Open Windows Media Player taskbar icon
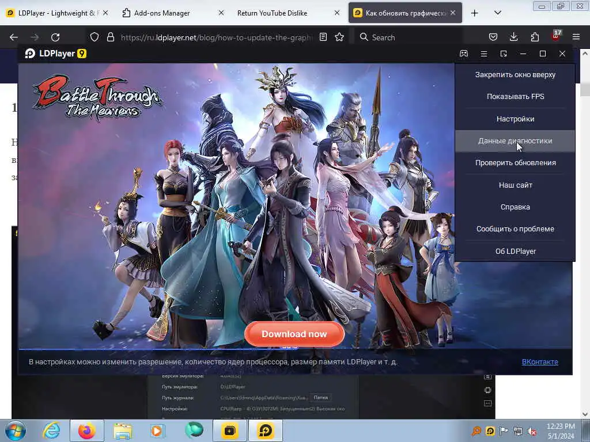Viewport: 590px width, 442px height. point(158,430)
